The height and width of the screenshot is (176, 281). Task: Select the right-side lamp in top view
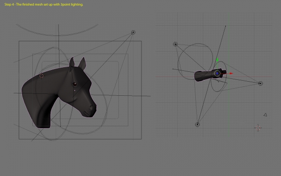click(260, 83)
